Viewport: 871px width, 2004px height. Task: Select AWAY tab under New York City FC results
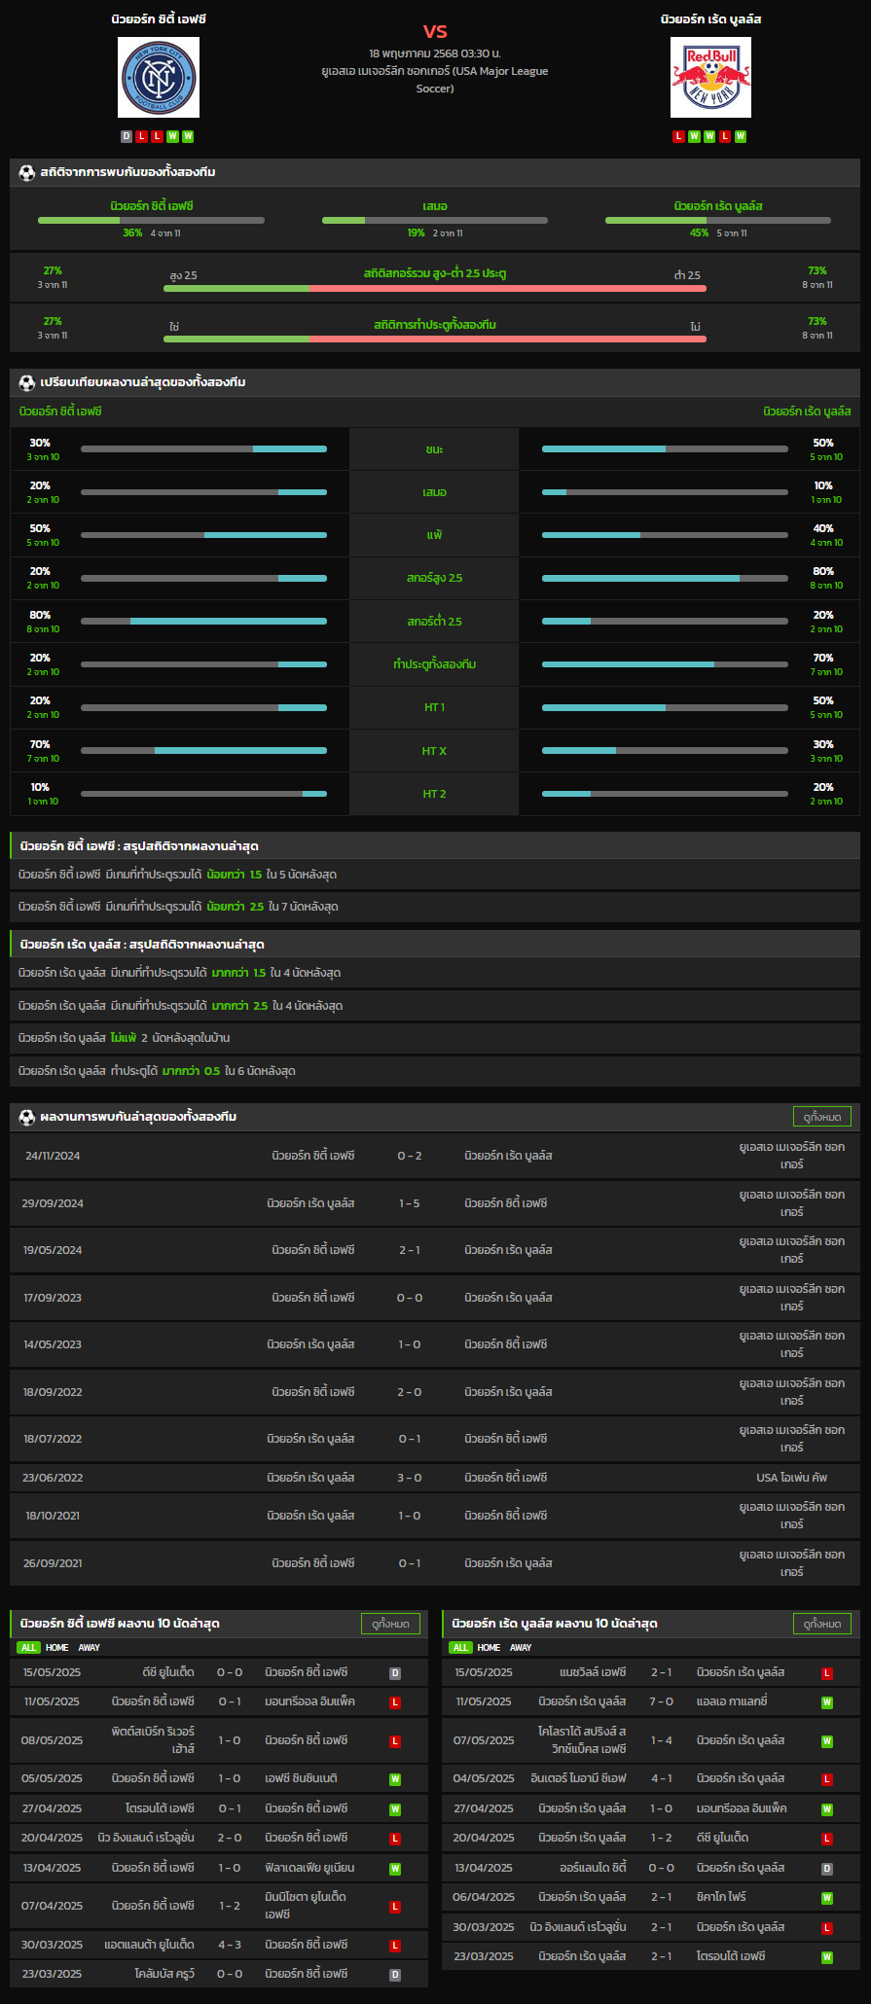90,1648
